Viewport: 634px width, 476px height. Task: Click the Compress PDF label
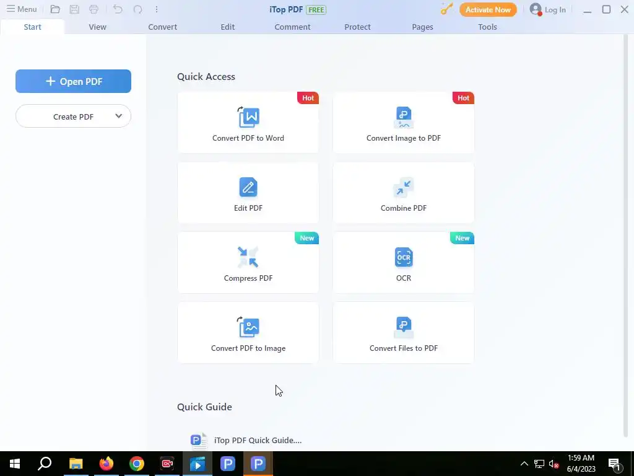[248, 278]
